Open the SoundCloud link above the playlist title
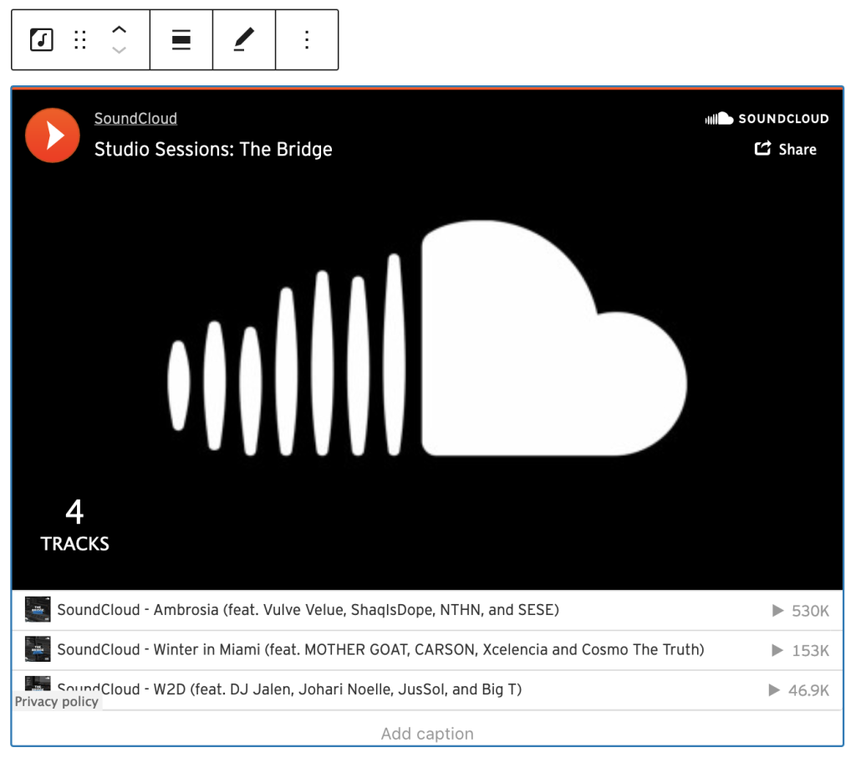The height and width of the screenshot is (758, 856). tap(135, 118)
